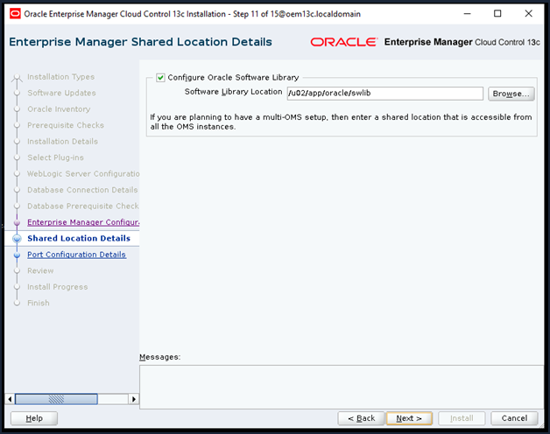Open the installer Help
The image size is (550, 434).
click(34, 418)
